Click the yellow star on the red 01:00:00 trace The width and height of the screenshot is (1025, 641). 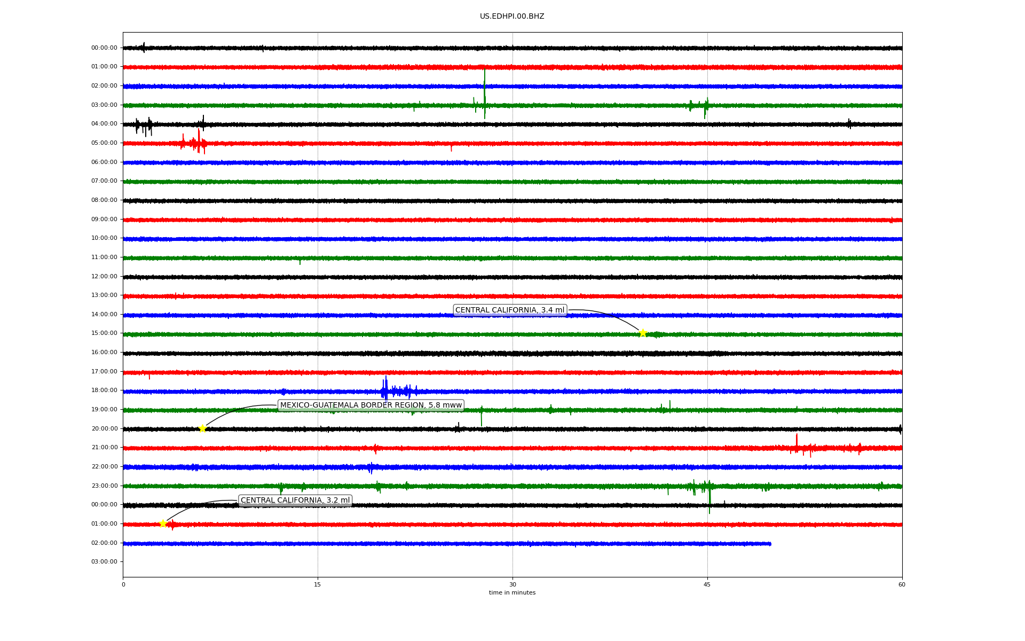click(x=163, y=523)
